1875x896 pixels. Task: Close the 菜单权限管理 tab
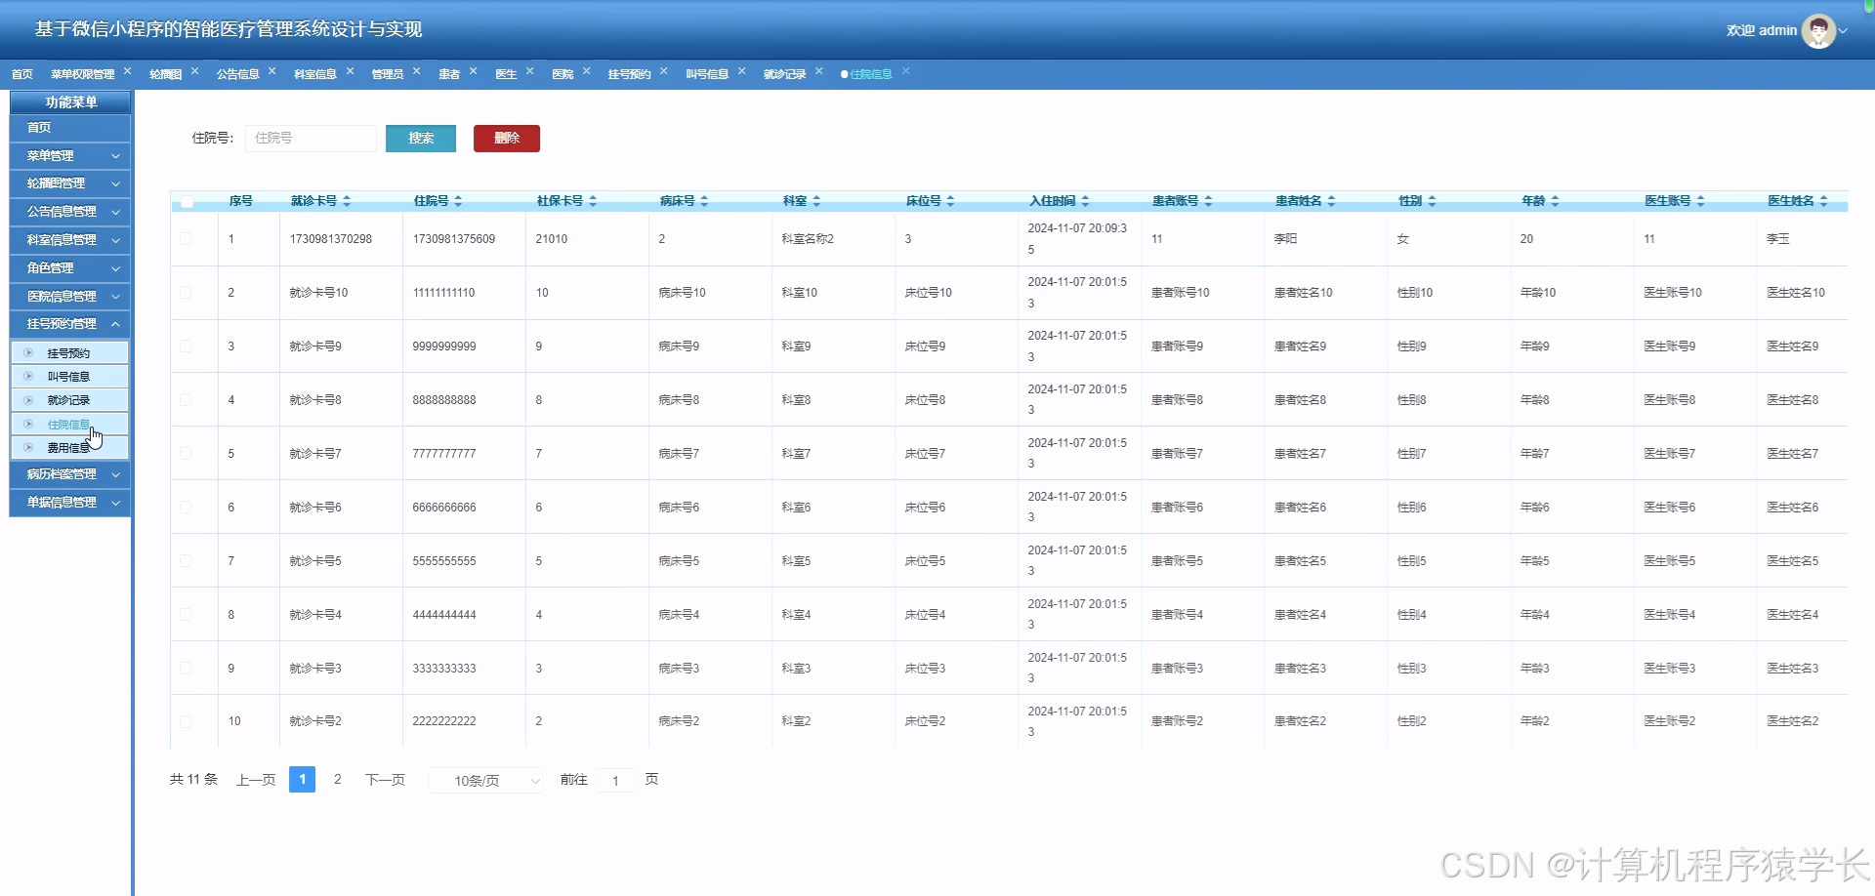click(x=127, y=71)
